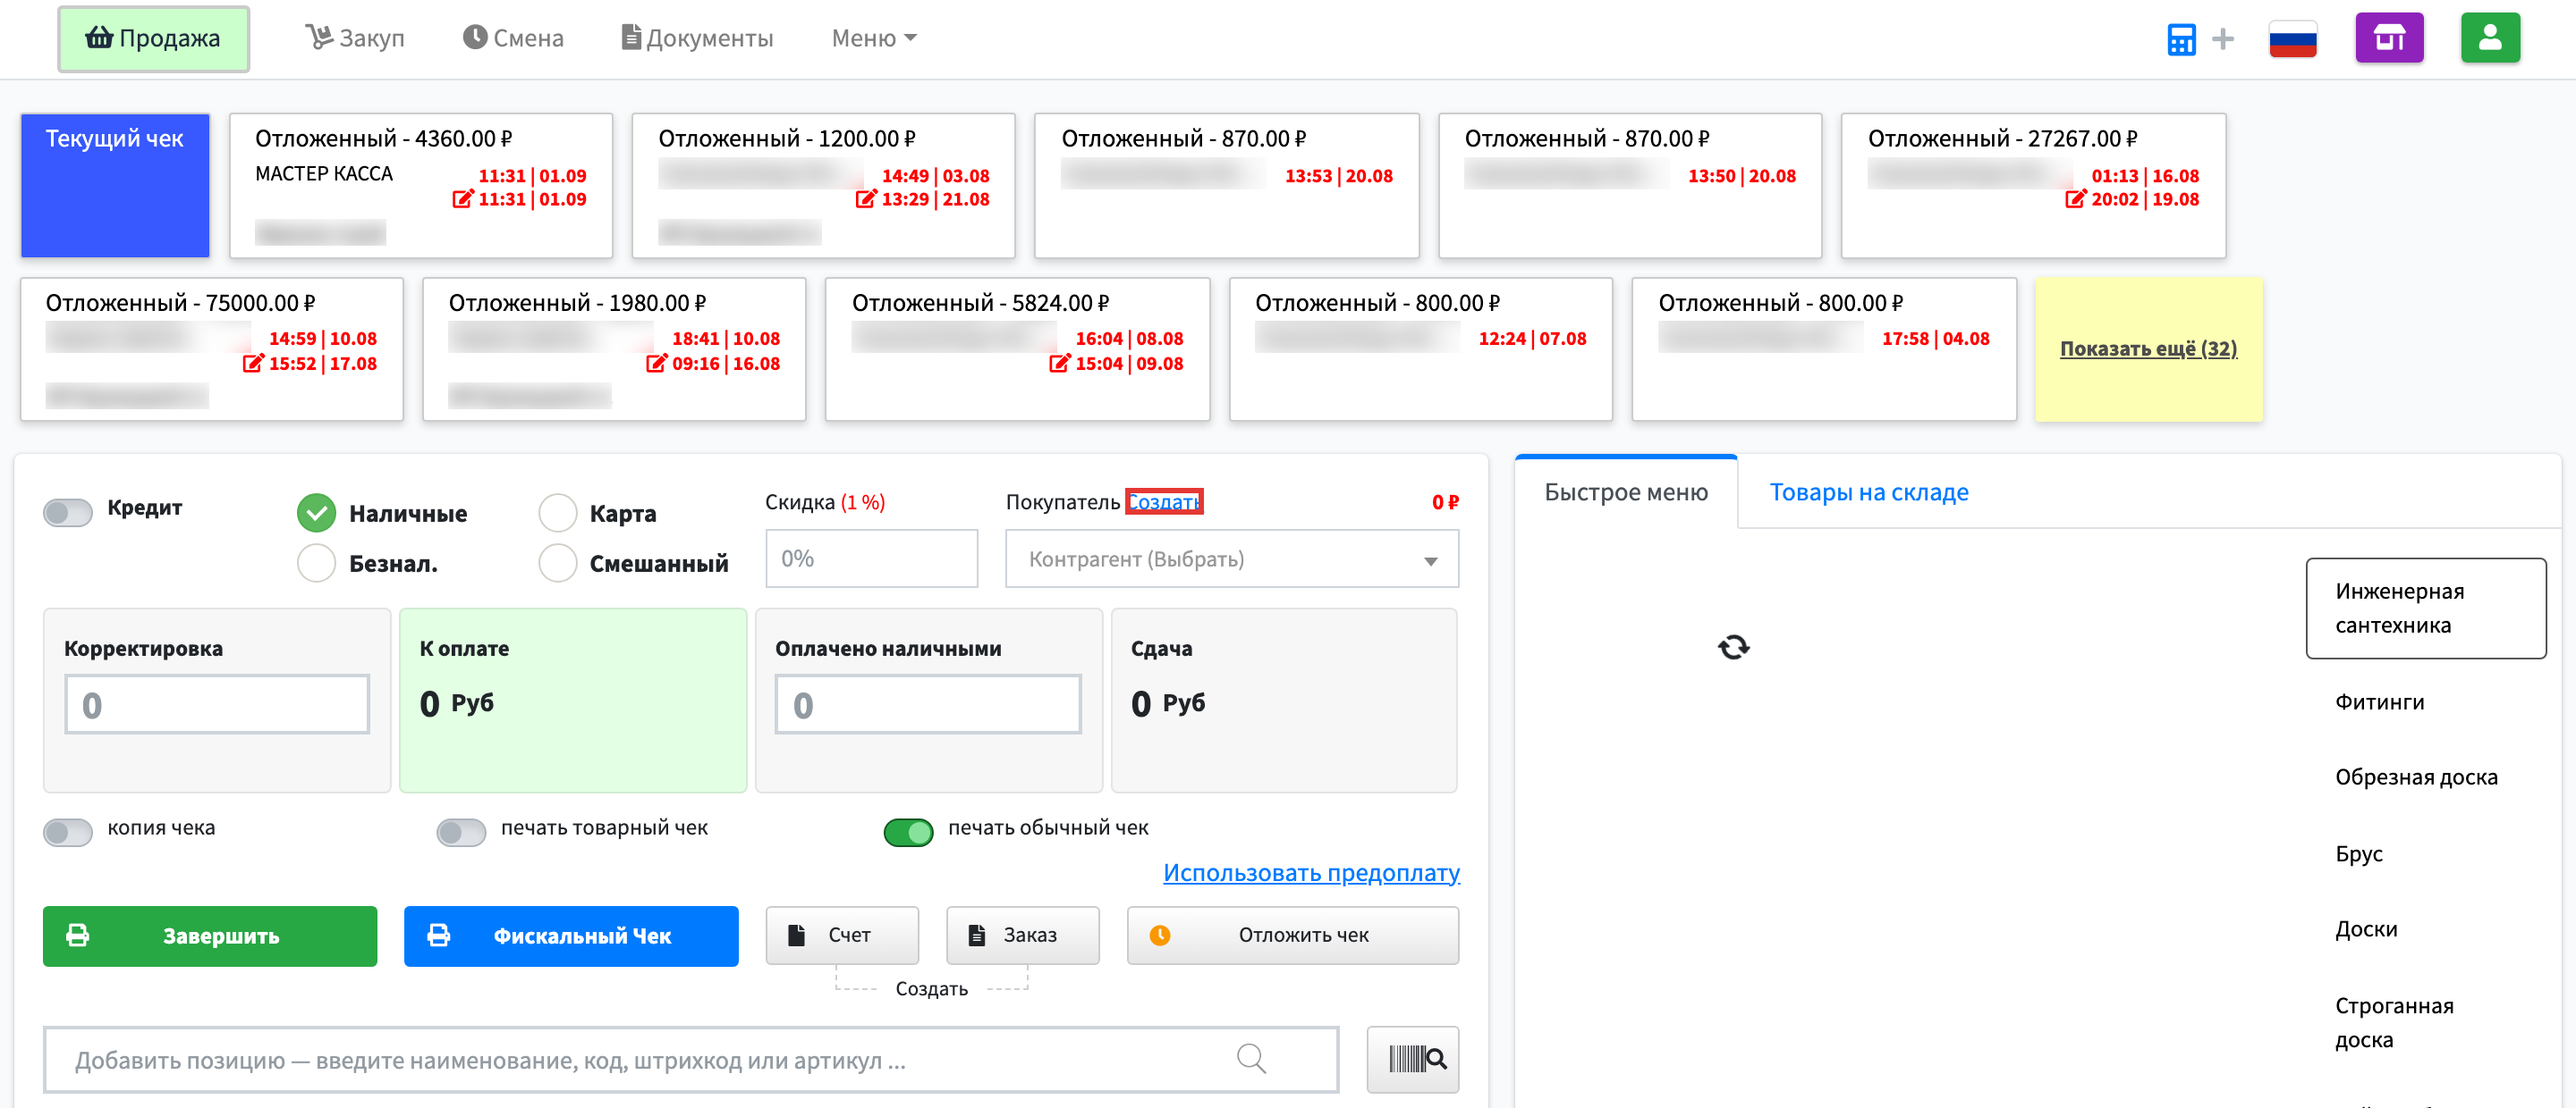Select Доски category
This screenshot has height=1108, width=2576.
[2365, 928]
